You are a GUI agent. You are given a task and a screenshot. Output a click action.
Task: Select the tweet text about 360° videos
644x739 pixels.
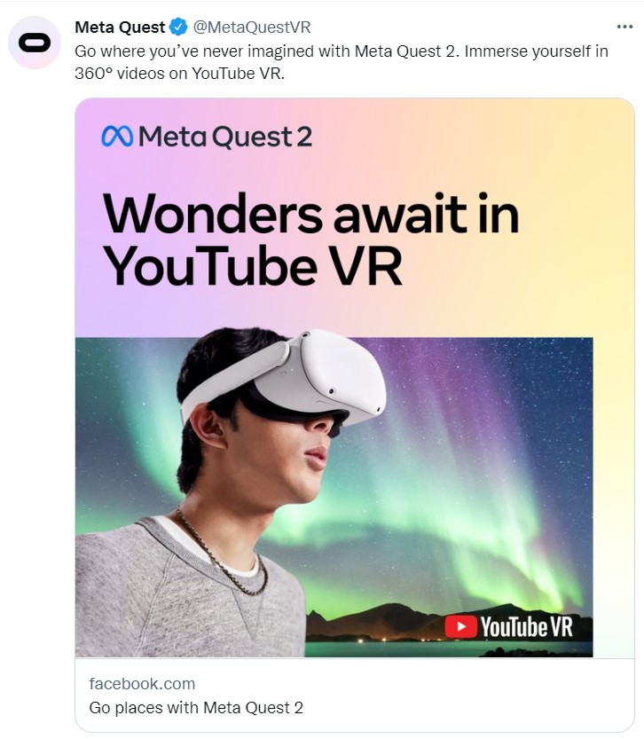pos(342,62)
